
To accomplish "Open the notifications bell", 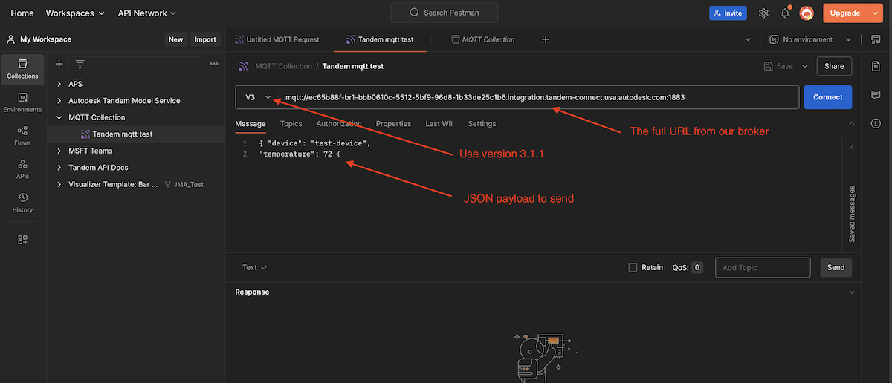I will [x=785, y=13].
